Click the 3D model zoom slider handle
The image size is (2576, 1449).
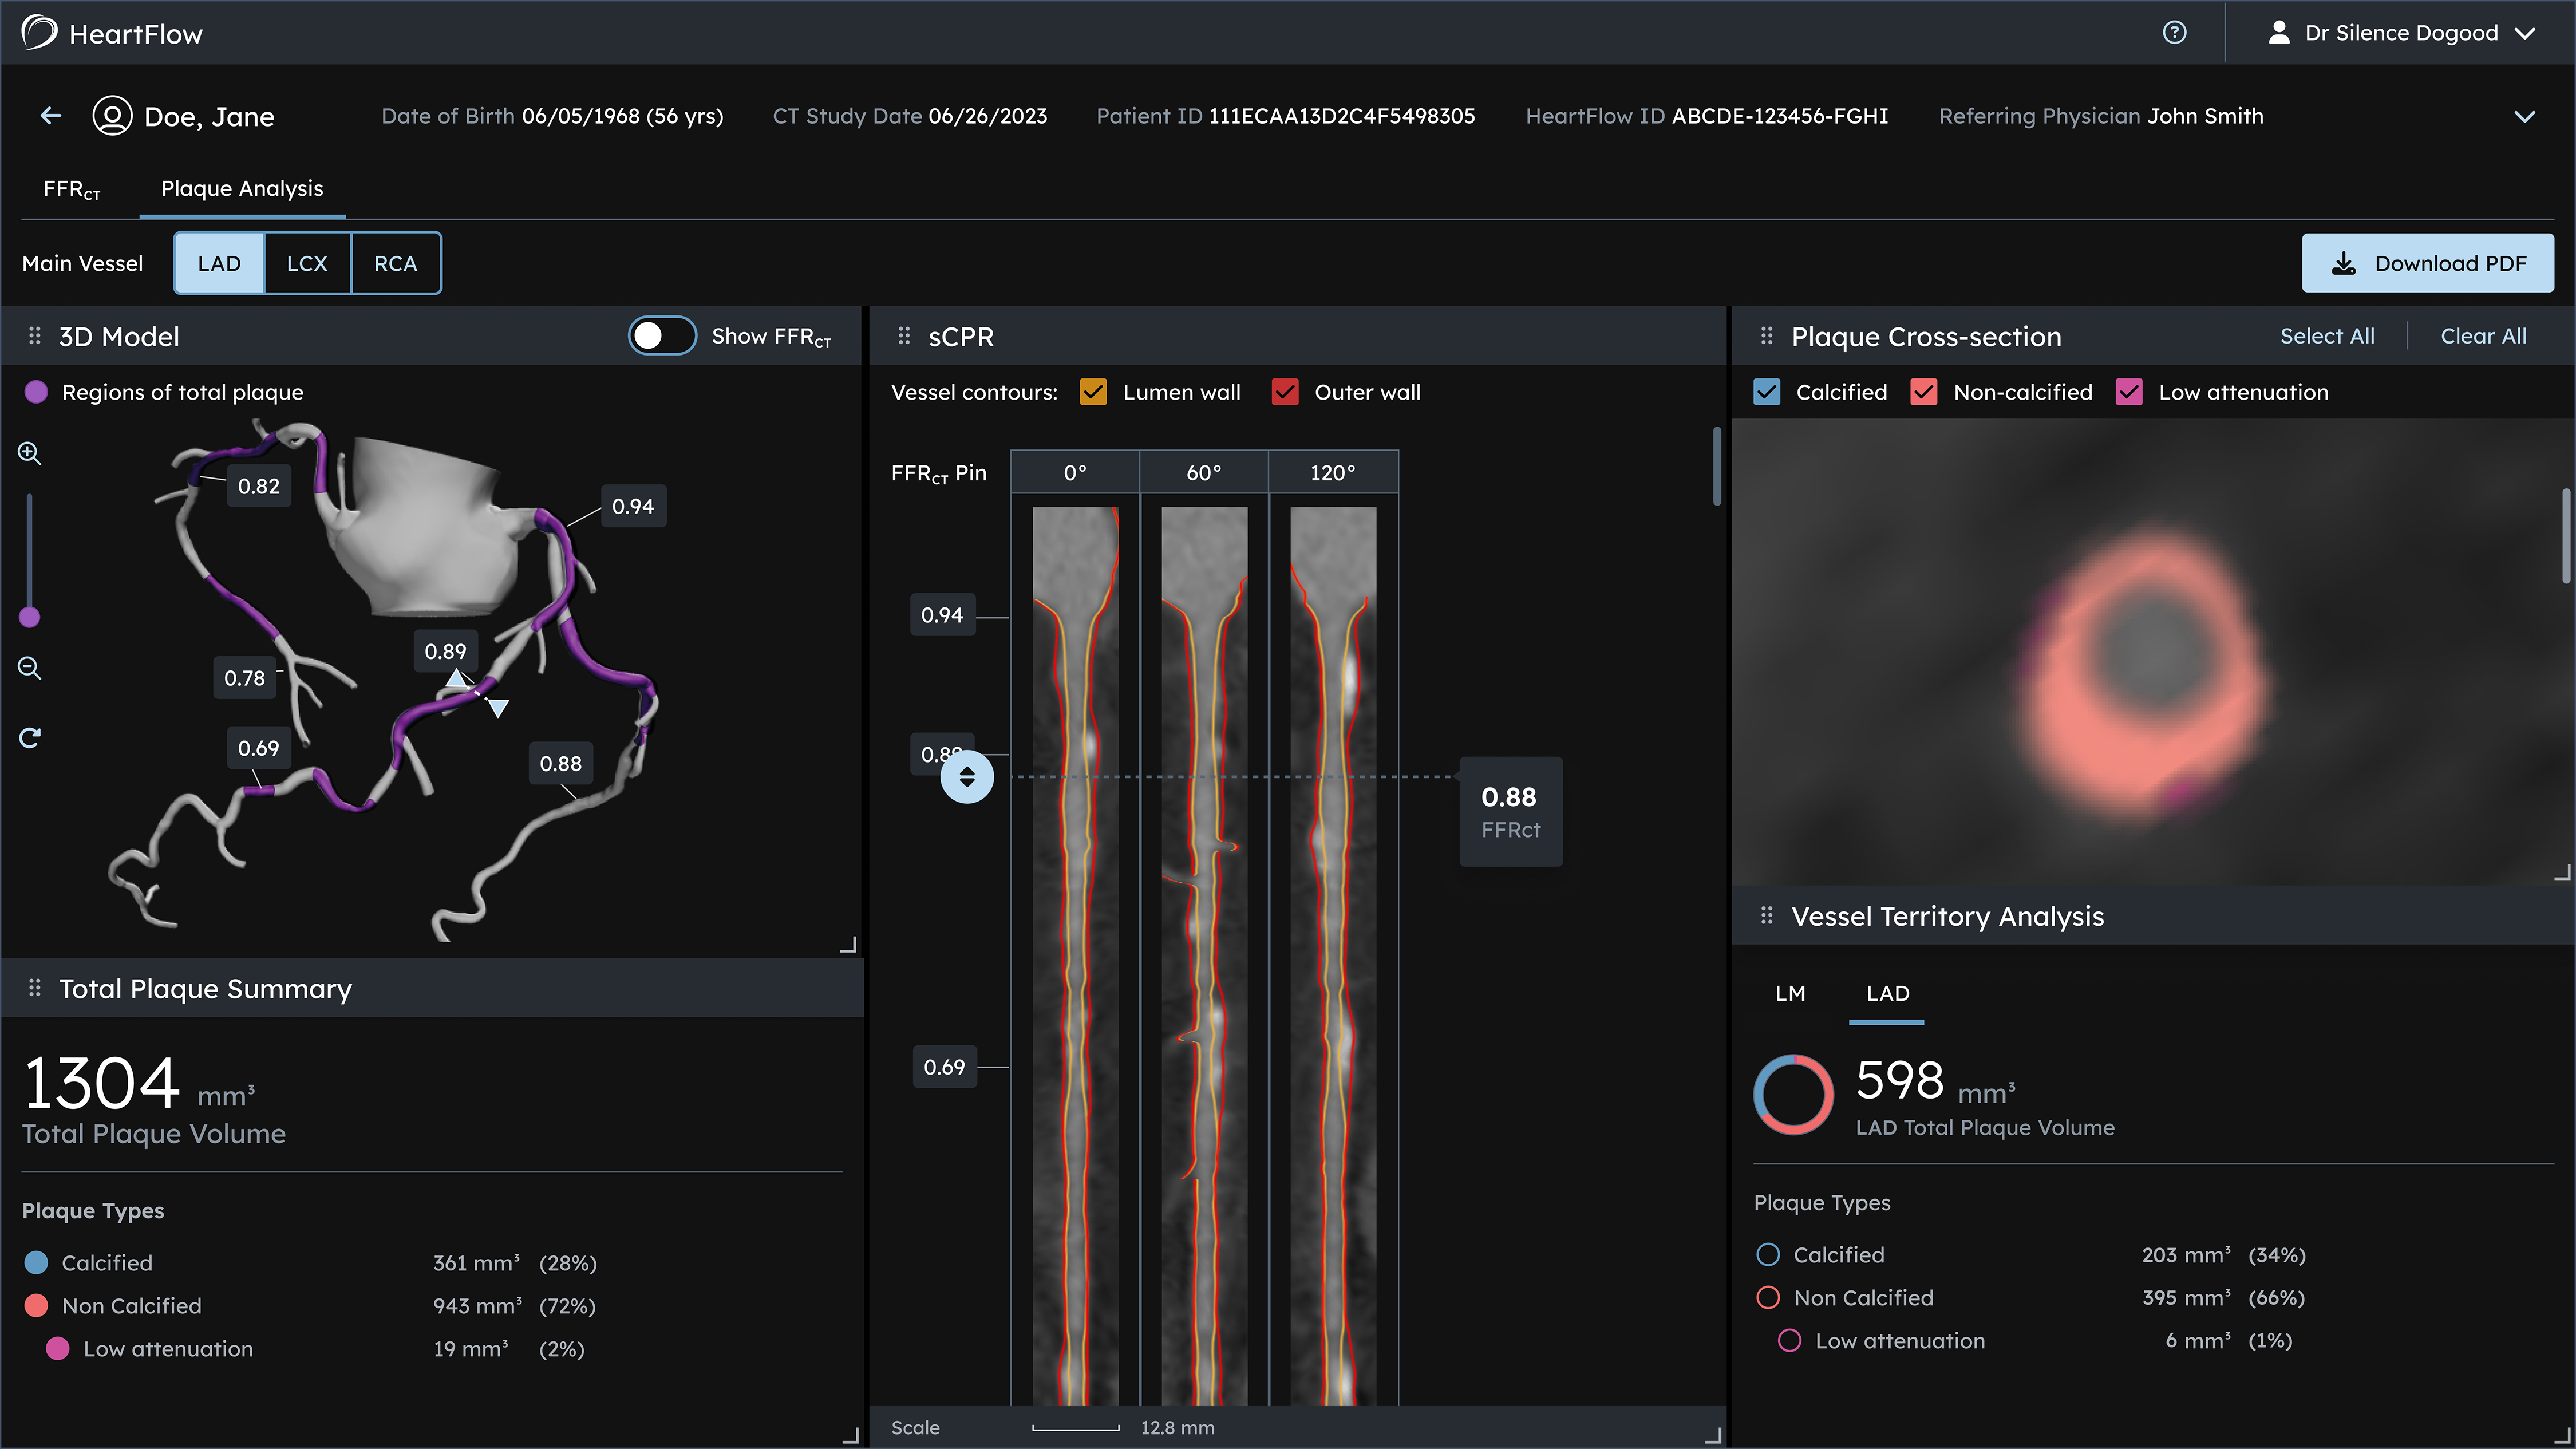[x=30, y=617]
